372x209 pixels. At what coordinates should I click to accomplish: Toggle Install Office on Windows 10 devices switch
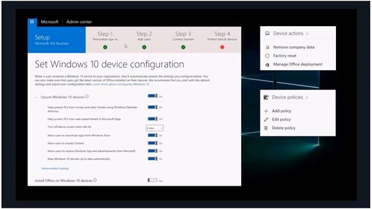(x=152, y=181)
